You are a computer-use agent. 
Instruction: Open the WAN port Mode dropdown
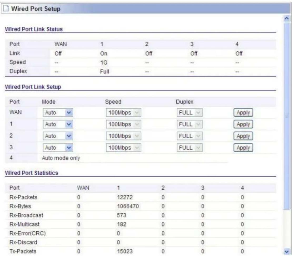point(58,113)
